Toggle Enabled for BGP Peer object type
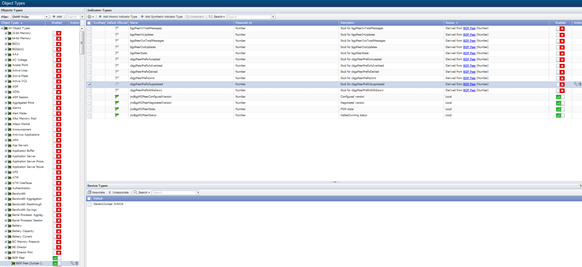Screen dimensions: 582x267 point(57,258)
